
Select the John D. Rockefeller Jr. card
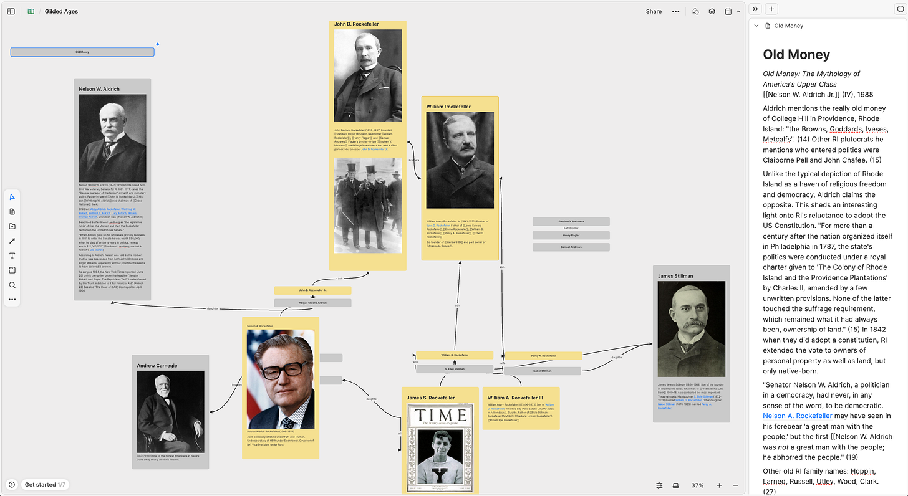click(x=313, y=290)
